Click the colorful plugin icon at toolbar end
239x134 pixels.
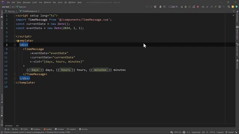[x=237, y=7]
